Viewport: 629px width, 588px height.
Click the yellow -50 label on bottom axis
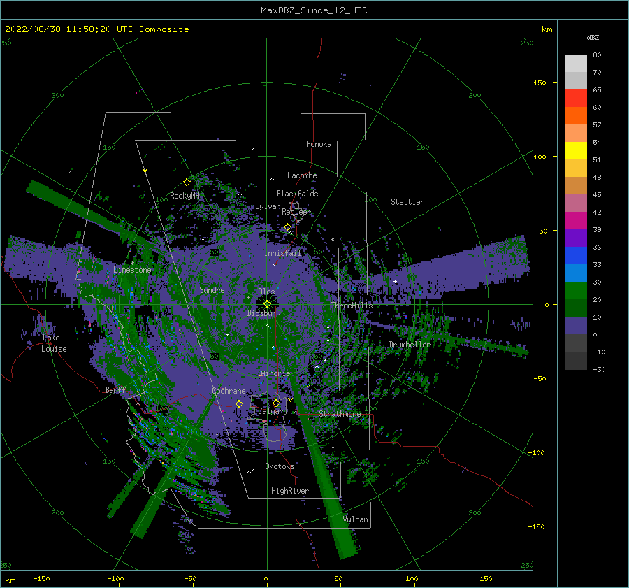(190, 579)
